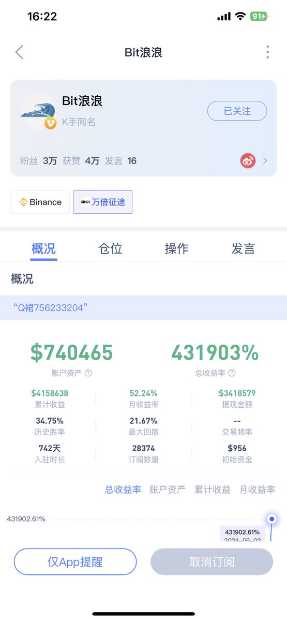The height and width of the screenshot is (621, 287).
Task: Tap the $4158638 cumulative profit value
Action: click(50, 393)
